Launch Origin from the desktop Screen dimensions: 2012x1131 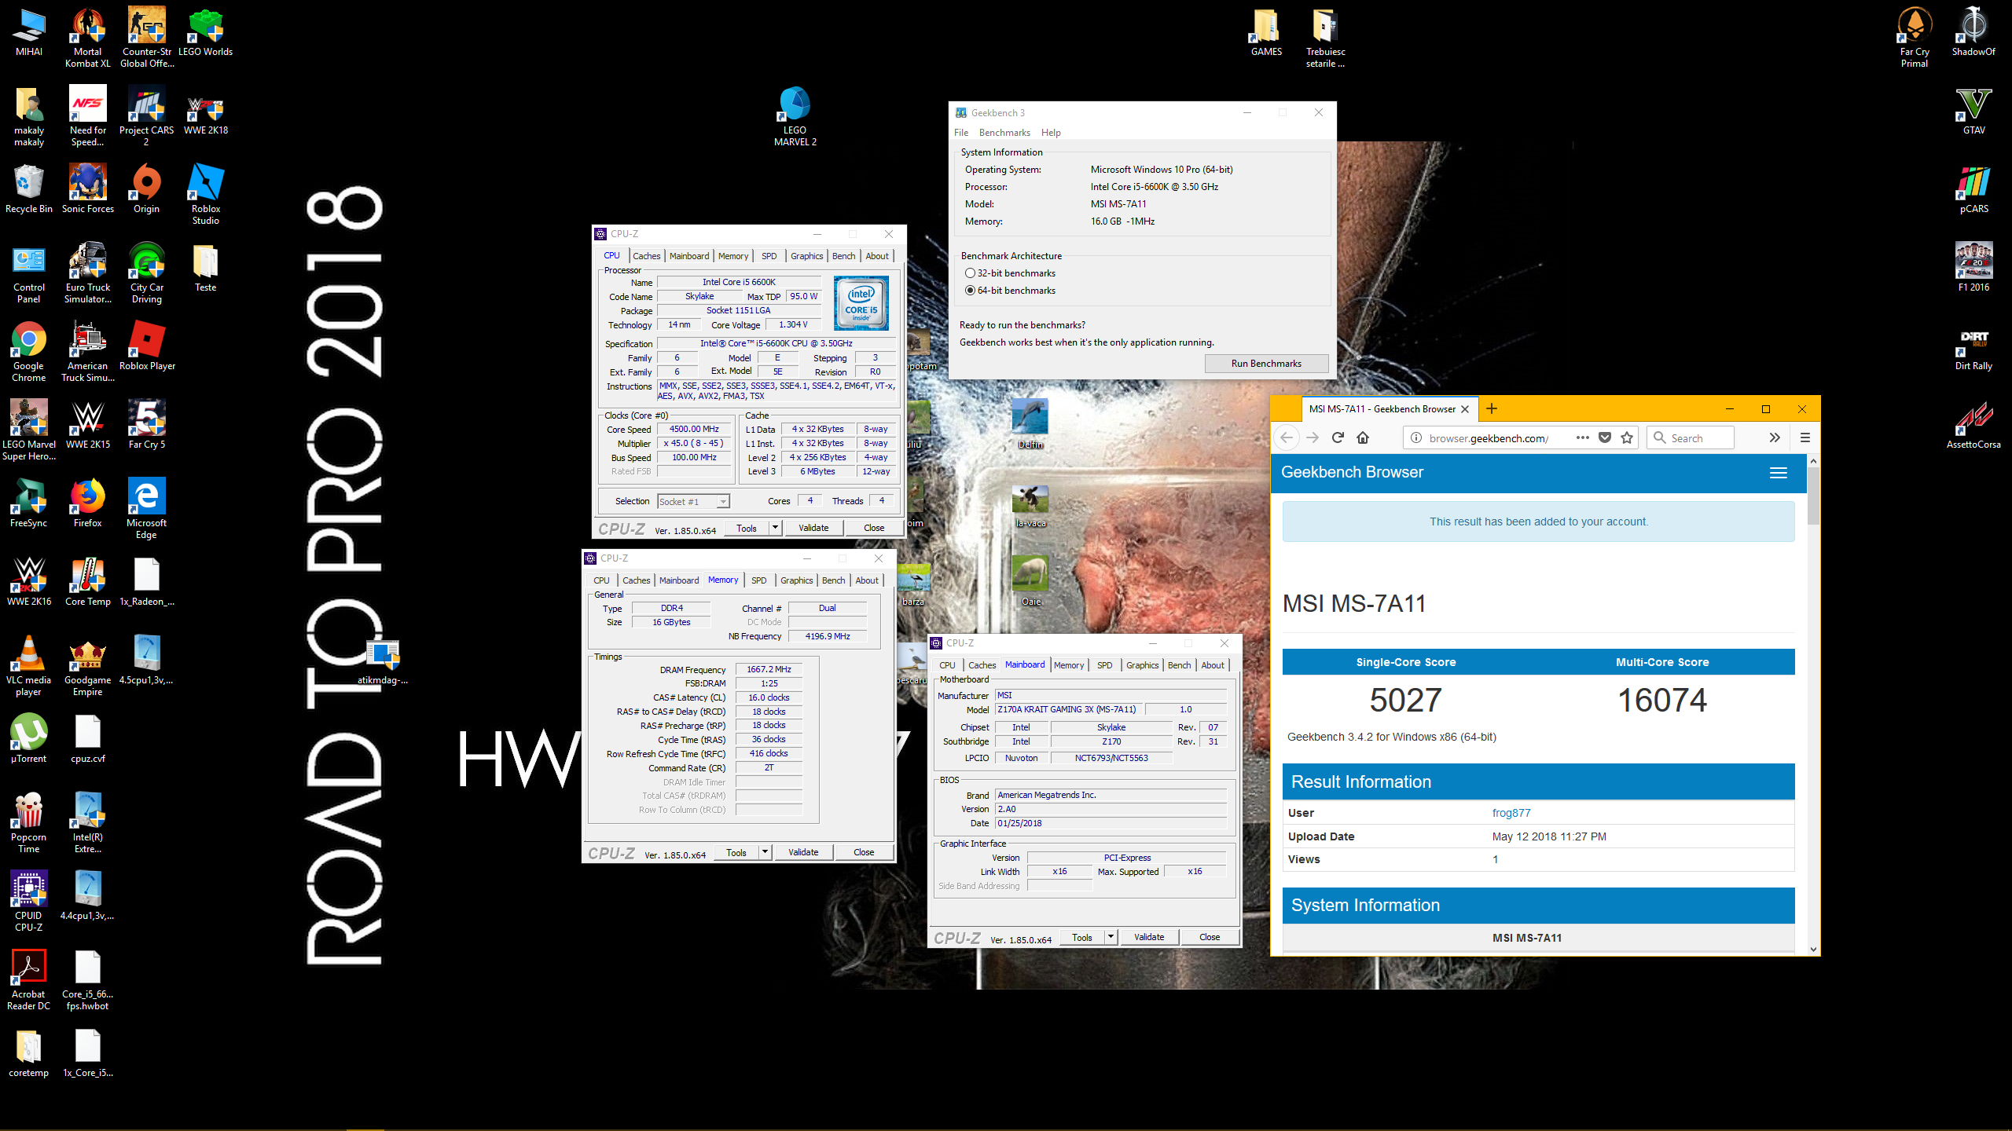(x=146, y=188)
